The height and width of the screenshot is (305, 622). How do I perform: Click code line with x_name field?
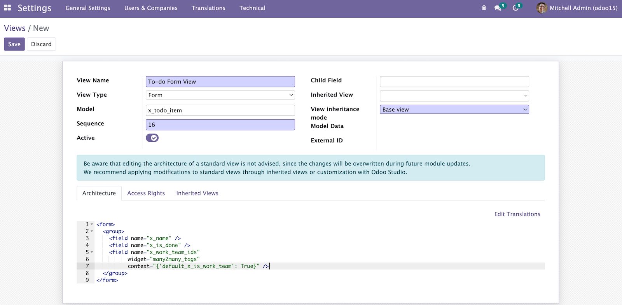click(x=145, y=238)
